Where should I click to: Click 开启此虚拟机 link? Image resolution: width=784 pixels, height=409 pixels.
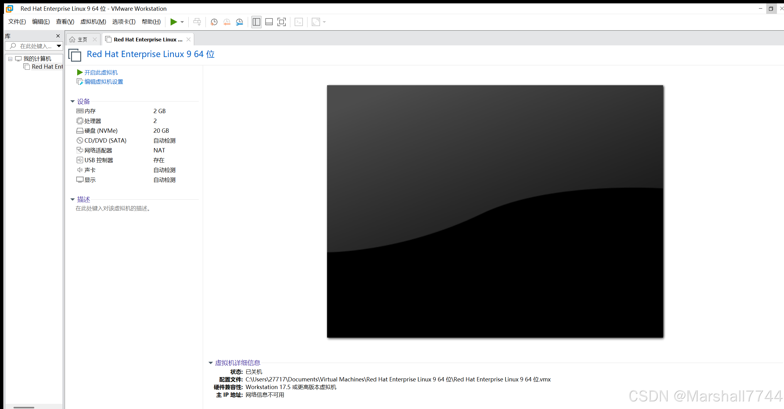pyautogui.click(x=101, y=73)
